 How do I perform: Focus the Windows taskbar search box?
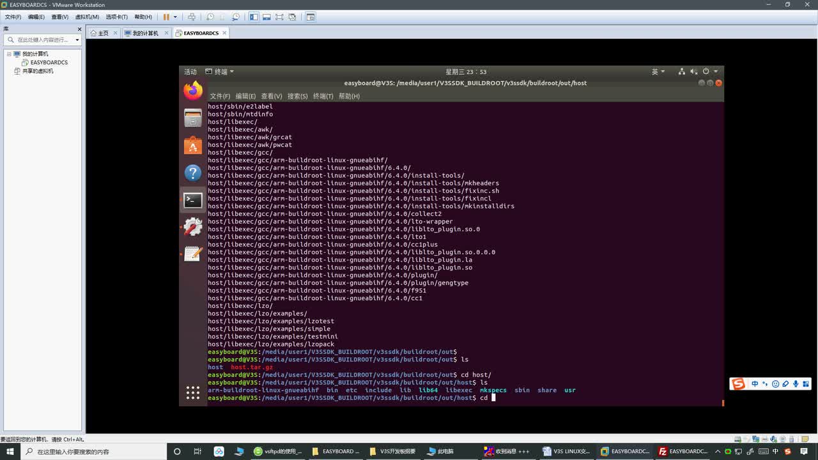pos(94,451)
